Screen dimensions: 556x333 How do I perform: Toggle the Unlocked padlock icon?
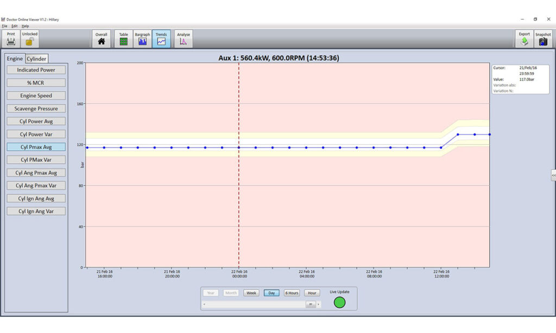pyautogui.click(x=29, y=38)
